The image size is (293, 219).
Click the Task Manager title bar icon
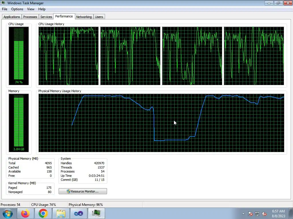click(x=3, y=3)
